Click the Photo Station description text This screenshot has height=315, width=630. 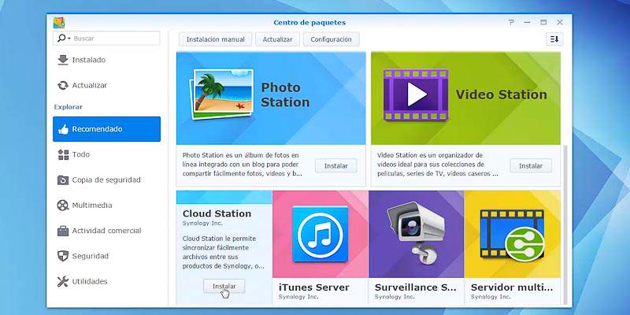point(243,165)
